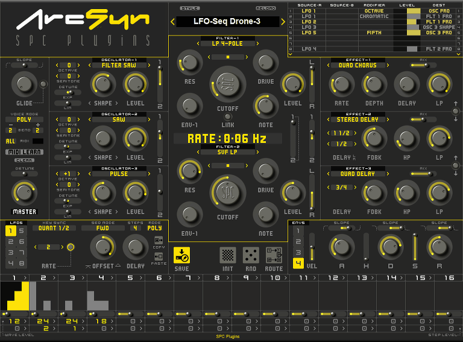463x342 pixels.
Task: Select LFO 2 tab
Action: click(11, 242)
